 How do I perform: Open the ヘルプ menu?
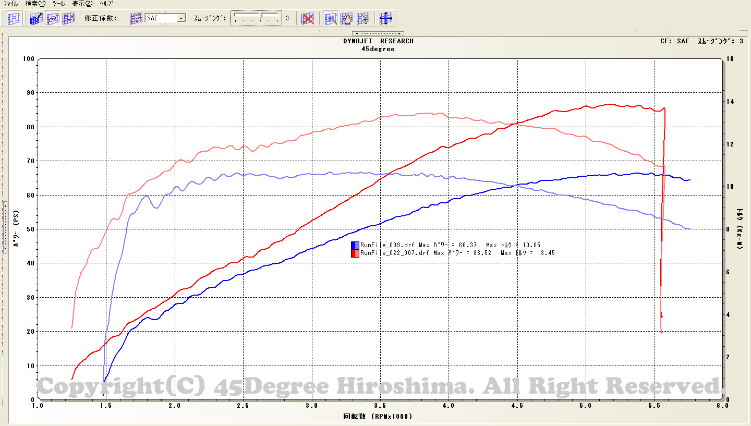106,3
